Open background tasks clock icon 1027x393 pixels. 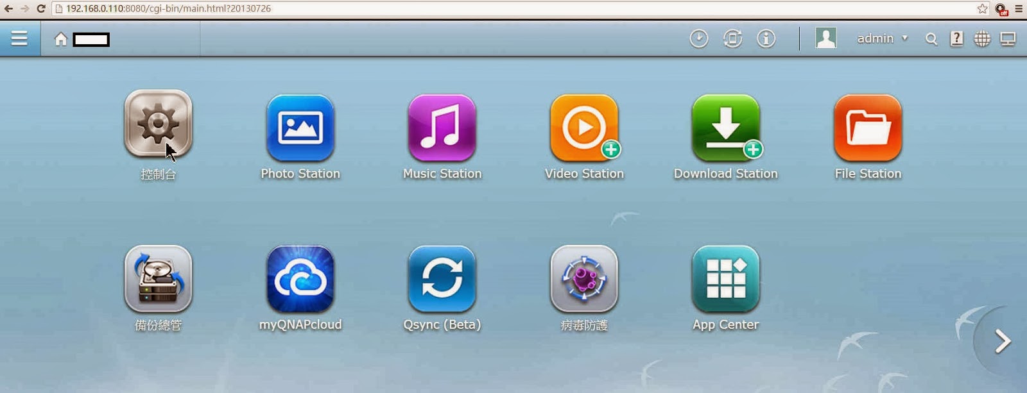pyautogui.click(x=699, y=38)
